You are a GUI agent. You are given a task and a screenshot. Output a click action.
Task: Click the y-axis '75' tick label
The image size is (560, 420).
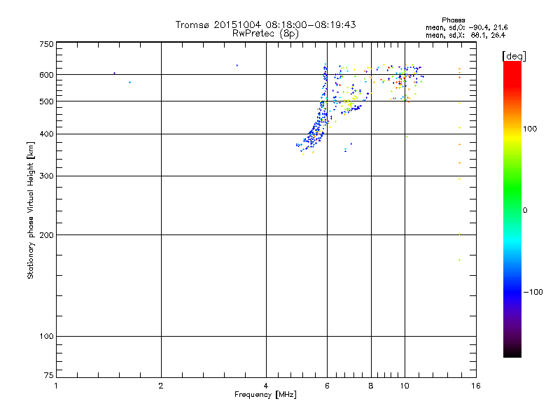click(49, 375)
